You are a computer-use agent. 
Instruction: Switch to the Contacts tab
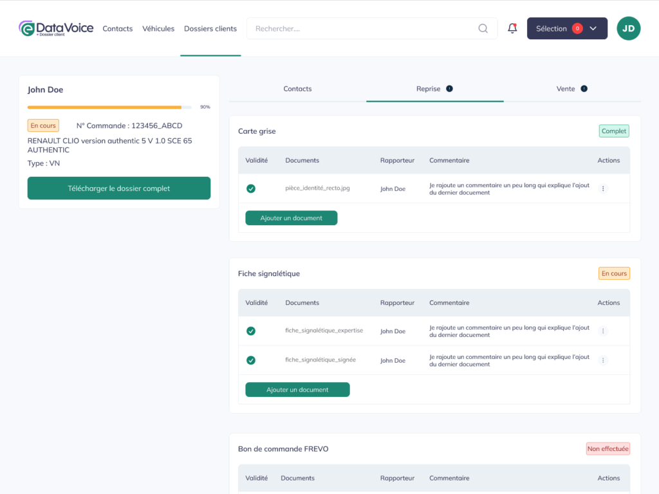click(x=297, y=89)
